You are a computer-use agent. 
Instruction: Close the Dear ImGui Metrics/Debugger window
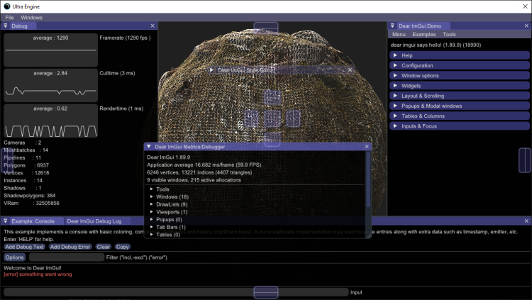pos(367,146)
